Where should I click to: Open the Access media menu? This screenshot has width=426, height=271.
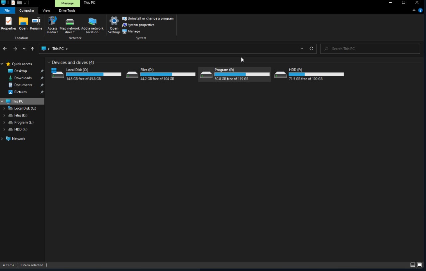tap(52, 25)
